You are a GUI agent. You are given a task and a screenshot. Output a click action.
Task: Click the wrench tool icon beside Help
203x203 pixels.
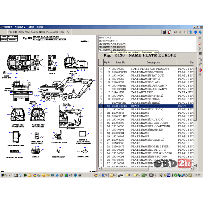pos(68,32)
